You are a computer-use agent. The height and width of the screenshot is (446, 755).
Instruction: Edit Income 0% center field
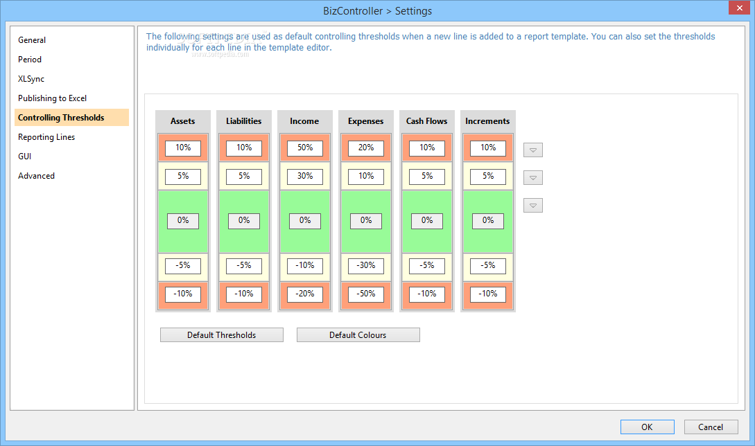(x=305, y=221)
